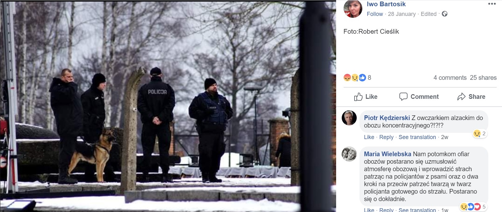Click the public globe privacy icon

point(445,14)
